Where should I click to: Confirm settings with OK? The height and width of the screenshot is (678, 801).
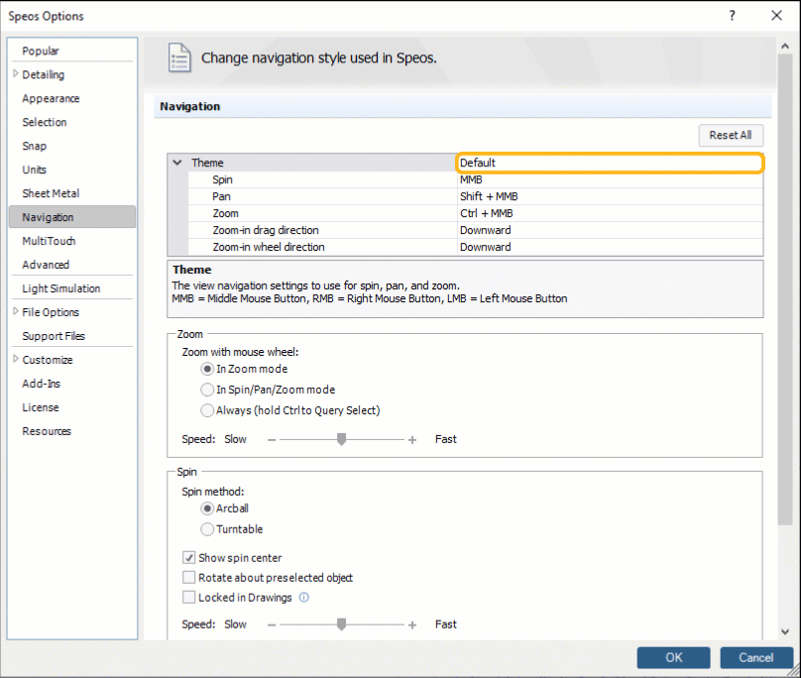click(x=673, y=657)
